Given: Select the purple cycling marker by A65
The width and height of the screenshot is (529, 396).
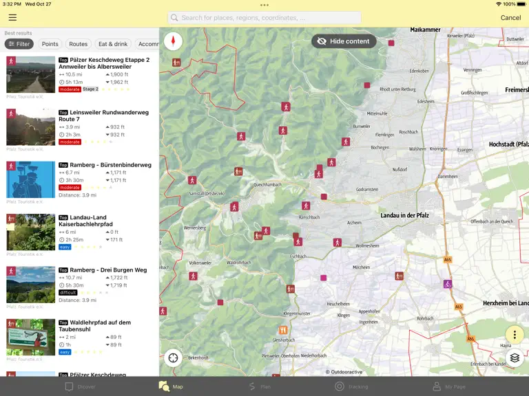Looking at the screenshot, I should [x=447, y=284].
